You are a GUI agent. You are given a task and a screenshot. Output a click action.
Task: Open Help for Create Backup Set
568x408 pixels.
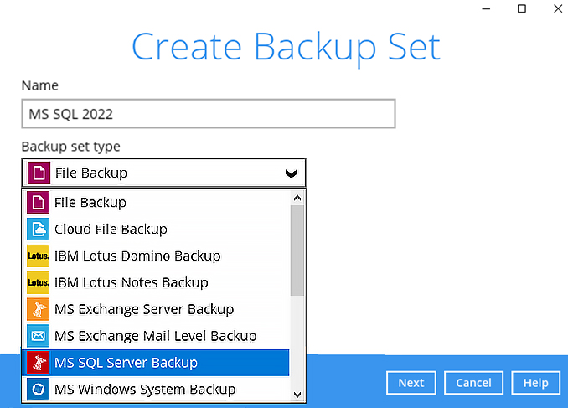[536, 383]
